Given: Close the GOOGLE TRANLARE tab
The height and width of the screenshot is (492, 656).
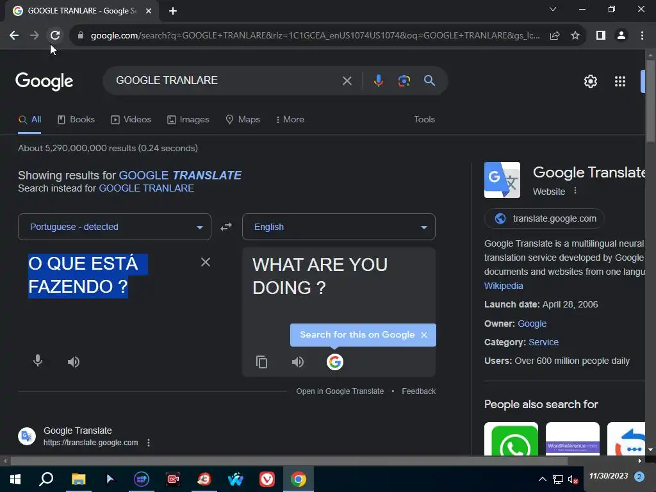Looking at the screenshot, I should 149,11.
